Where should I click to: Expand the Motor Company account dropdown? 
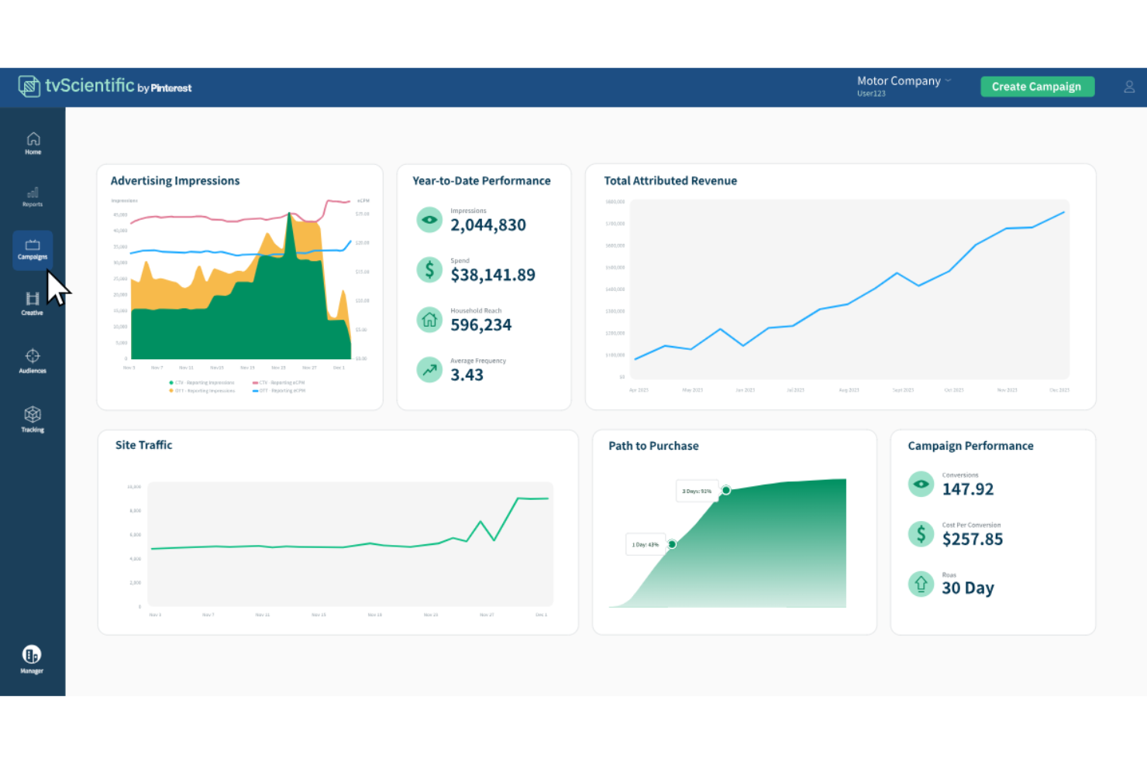pyautogui.click(x=904, y=81)
